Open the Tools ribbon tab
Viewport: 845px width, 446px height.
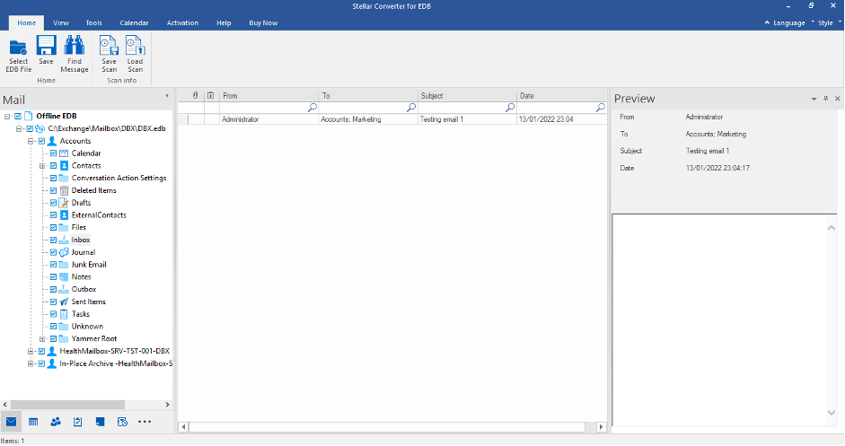click(93, 23)
